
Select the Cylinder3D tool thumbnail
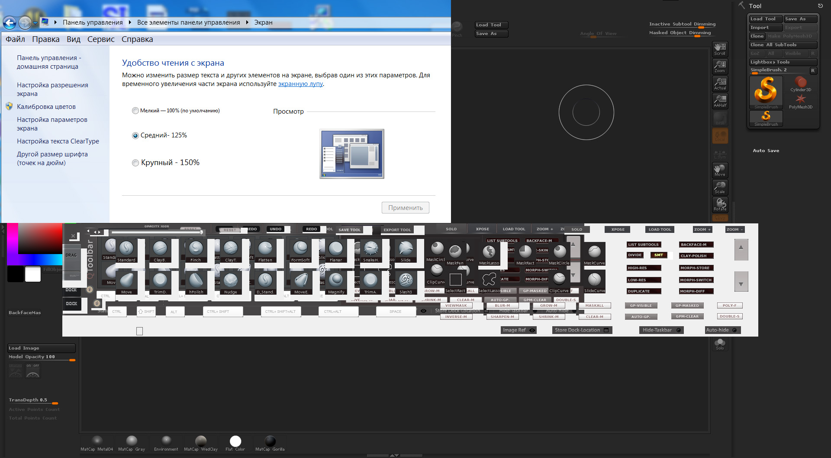coord(800,83)
